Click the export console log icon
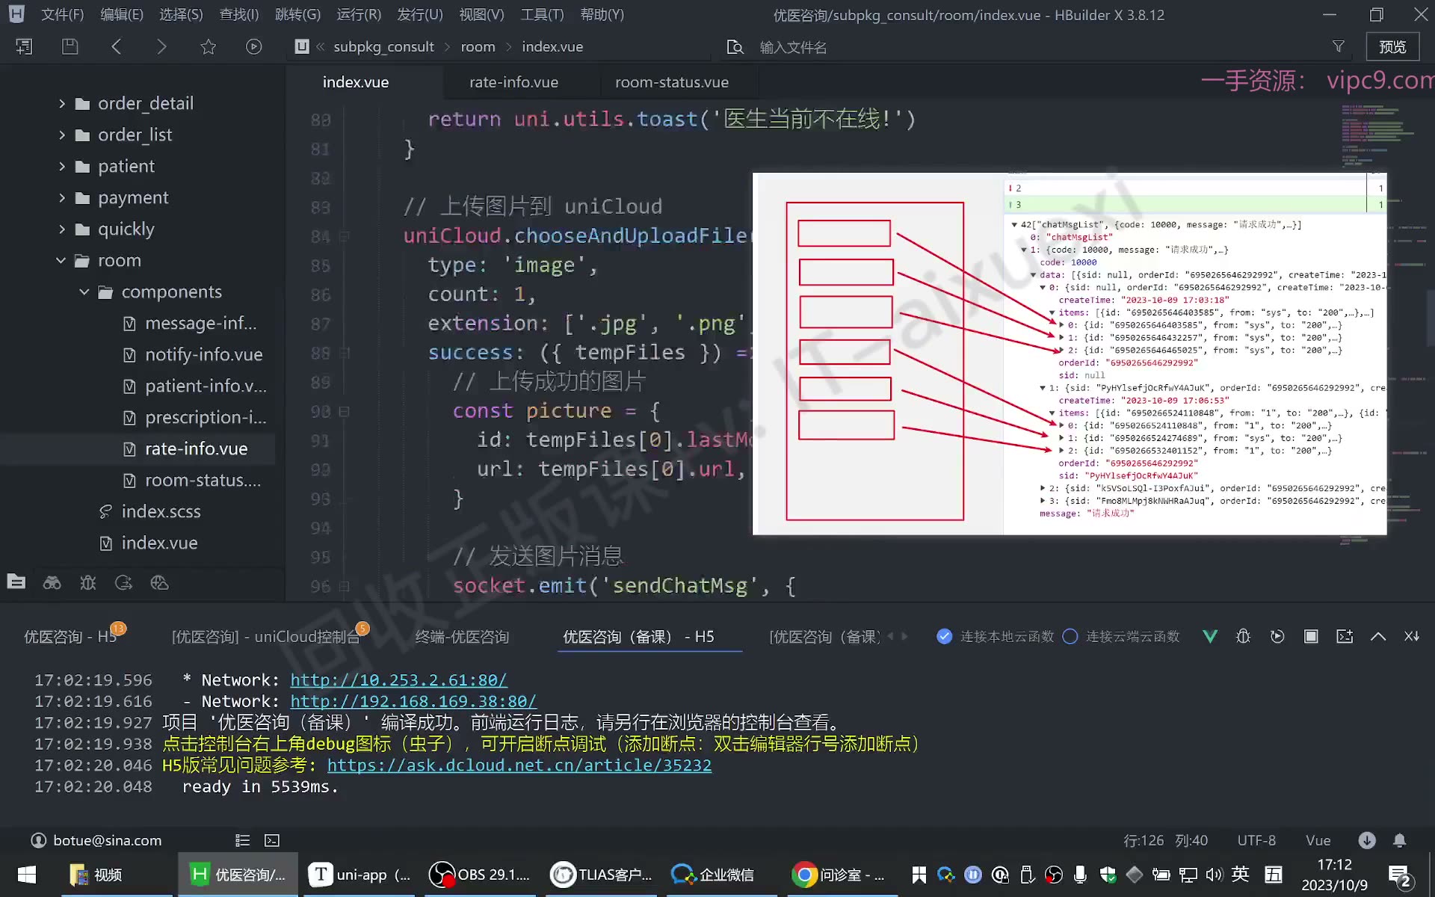 pyautogui.click(x=1345, y=636)
